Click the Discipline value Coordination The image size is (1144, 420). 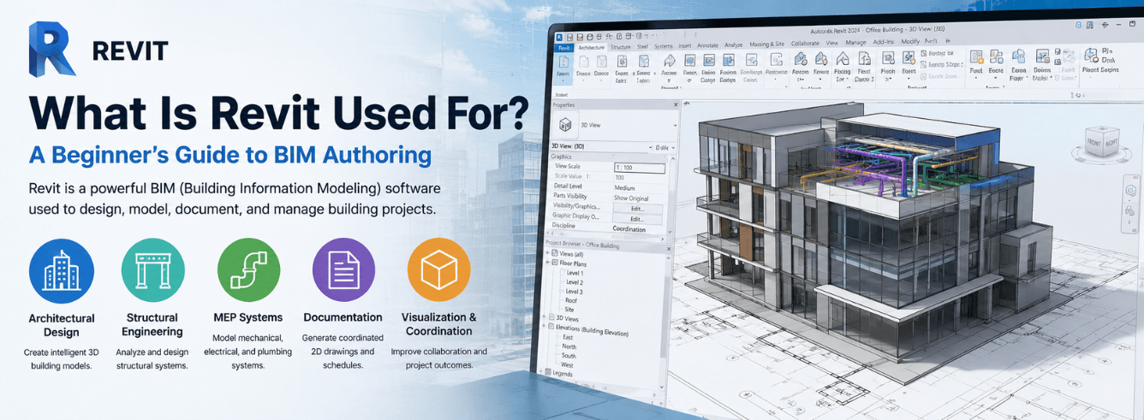click(x=629, y=229)
